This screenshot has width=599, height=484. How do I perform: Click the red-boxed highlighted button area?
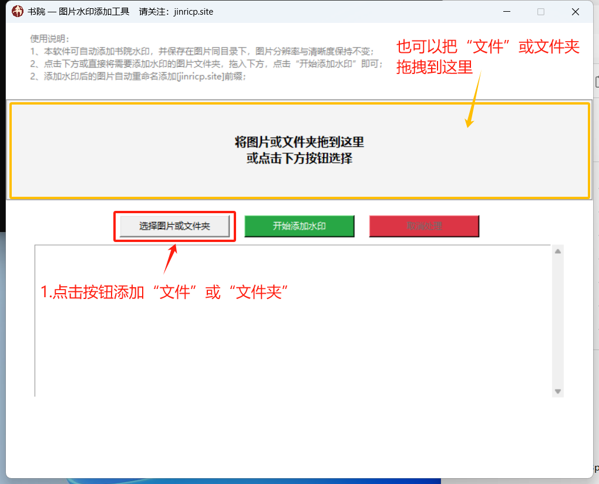point(174,226)
